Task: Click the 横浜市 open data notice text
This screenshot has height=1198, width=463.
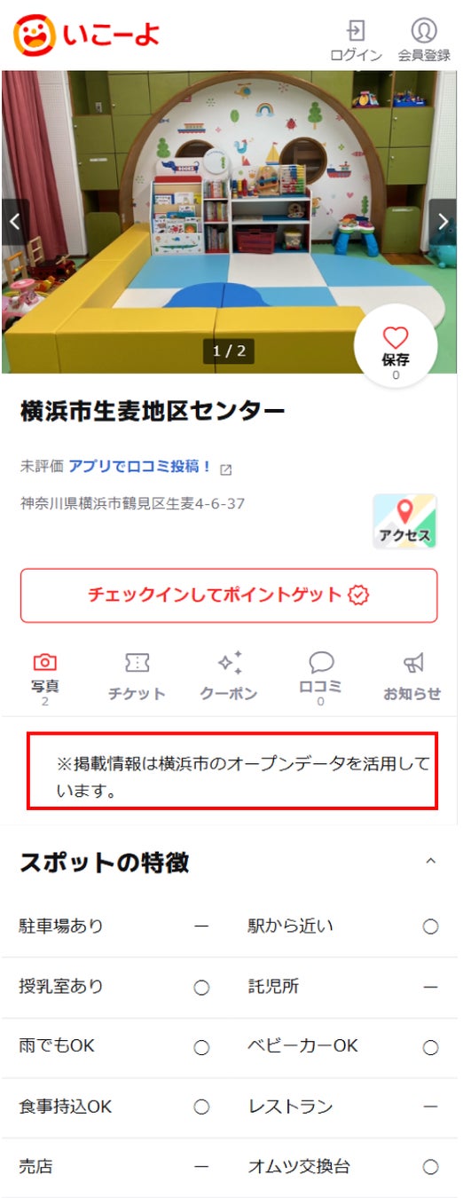Action: click(232, 776)
